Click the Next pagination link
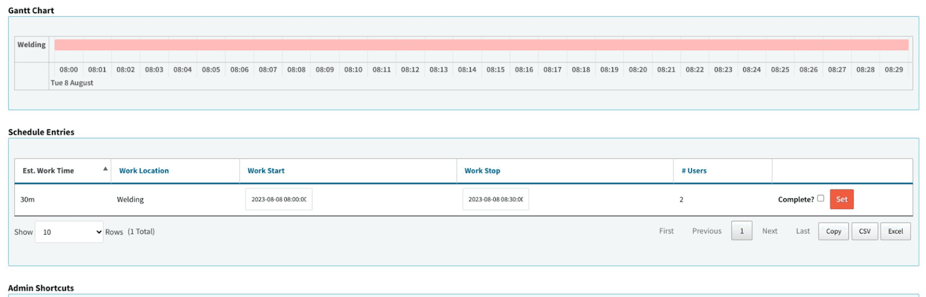Image resolution: width=926 pixels, height=297 pixels. click(x=770, y=231)
